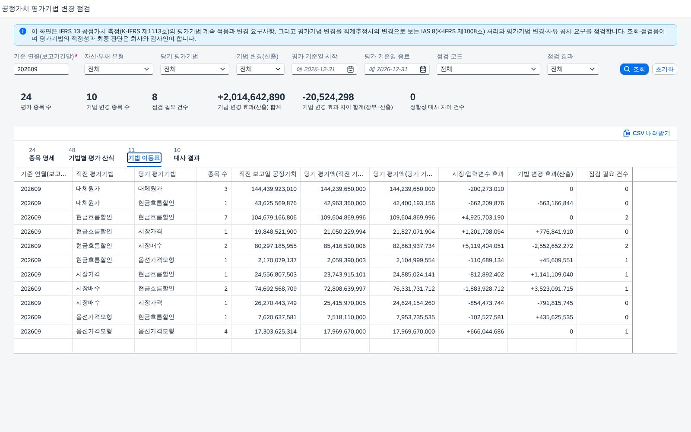Click the 기준 연월 input field
The width and height of the screenshot is (691, 432).
pos(41,69)
